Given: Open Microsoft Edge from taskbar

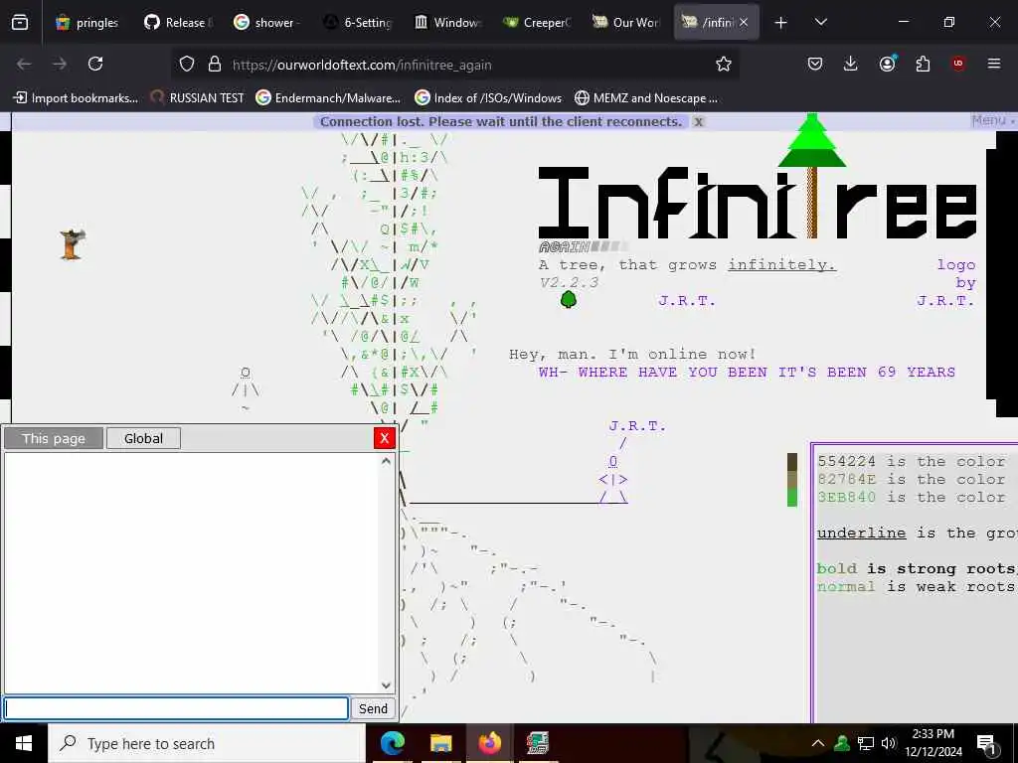Looking at the screenshot, I should 392,743.
